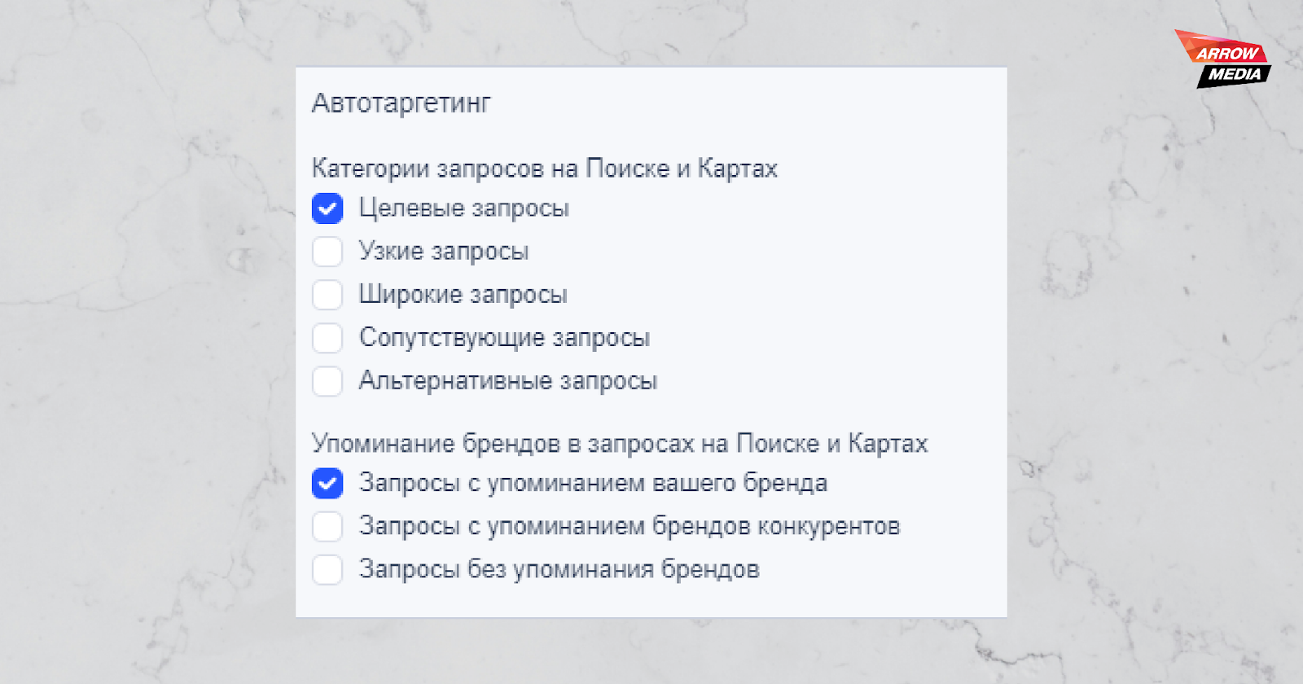Screen dimensions: 1303x684
Task: Uncheck «Запросы с упоминанием вашего бренда»
Action: coord(327,483)
